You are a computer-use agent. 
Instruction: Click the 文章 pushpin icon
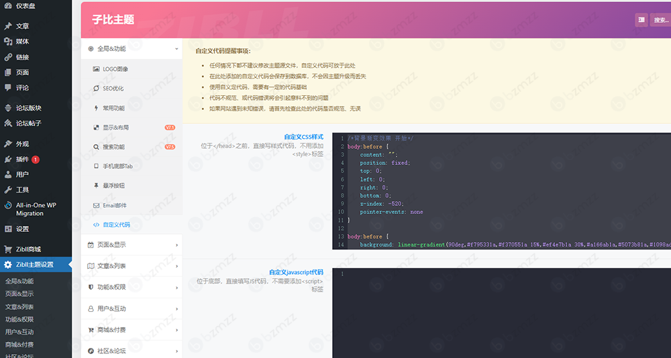[7, 26]
